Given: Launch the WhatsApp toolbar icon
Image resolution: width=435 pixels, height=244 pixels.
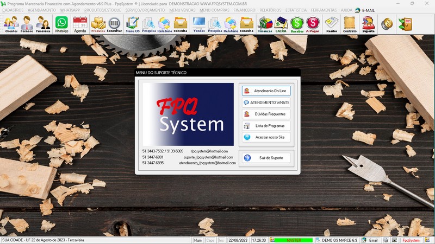Looking at the screenshot, I should 61,24.
